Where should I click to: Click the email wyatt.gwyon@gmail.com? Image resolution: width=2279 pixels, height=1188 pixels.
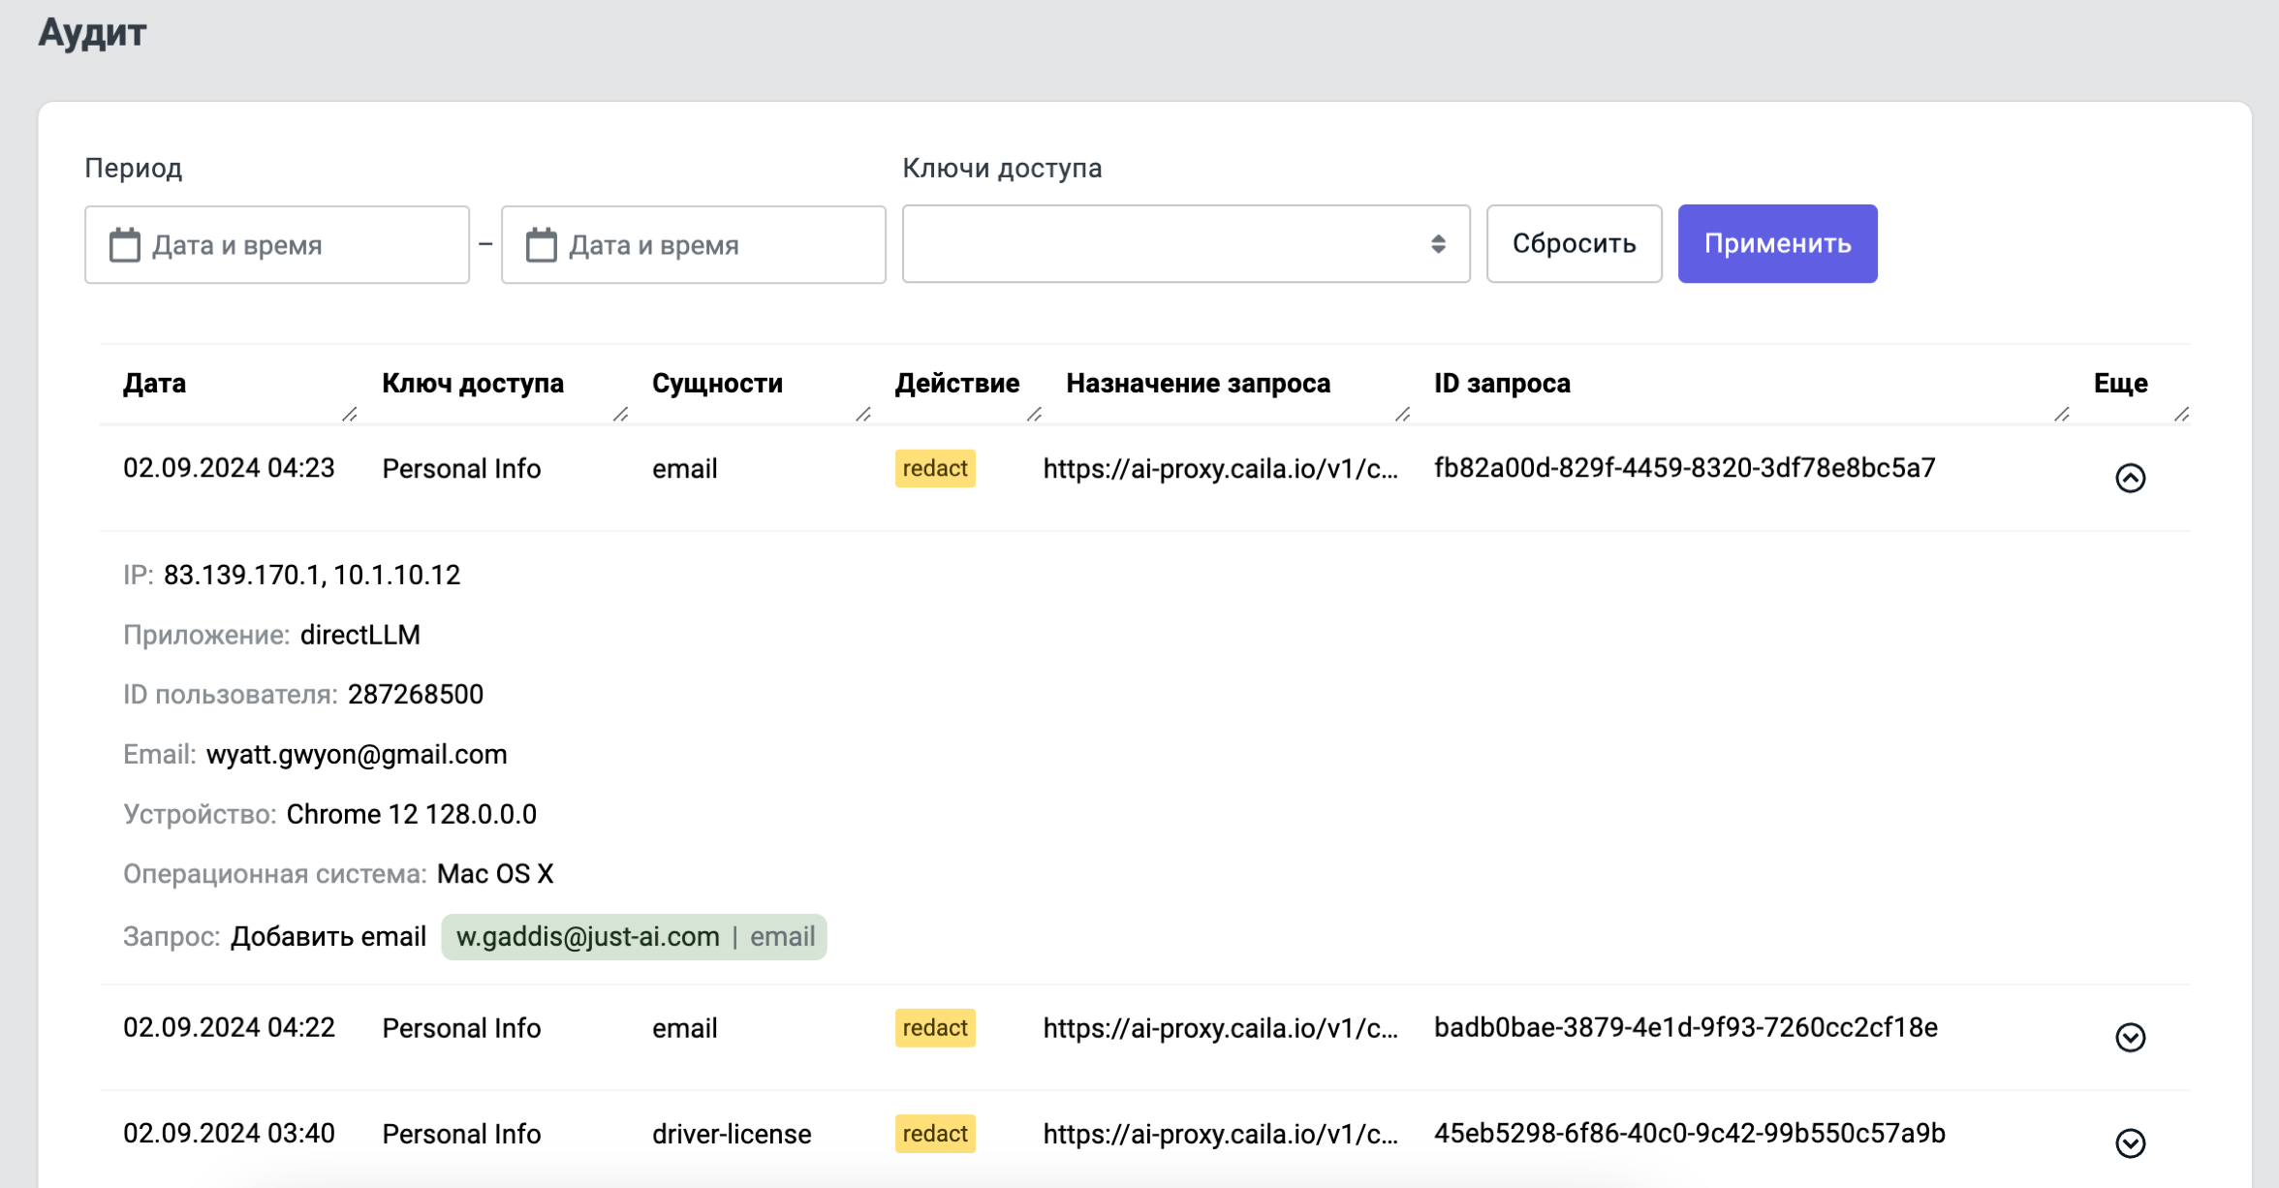click(x=357, y=755)
